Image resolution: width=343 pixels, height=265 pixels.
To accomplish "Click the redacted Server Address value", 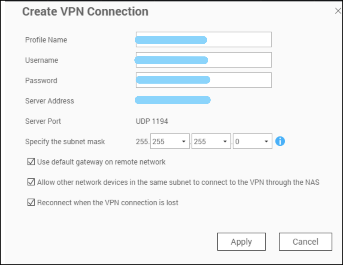I will [173, 100].
